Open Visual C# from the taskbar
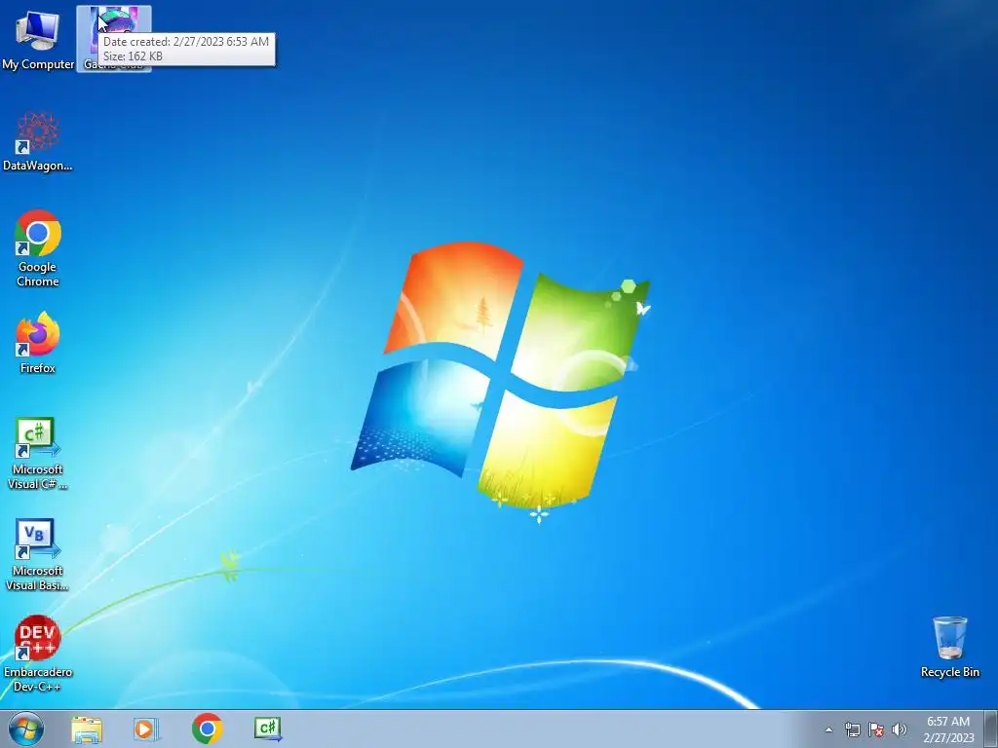The image size is (998, 748). tap(268, 729)
